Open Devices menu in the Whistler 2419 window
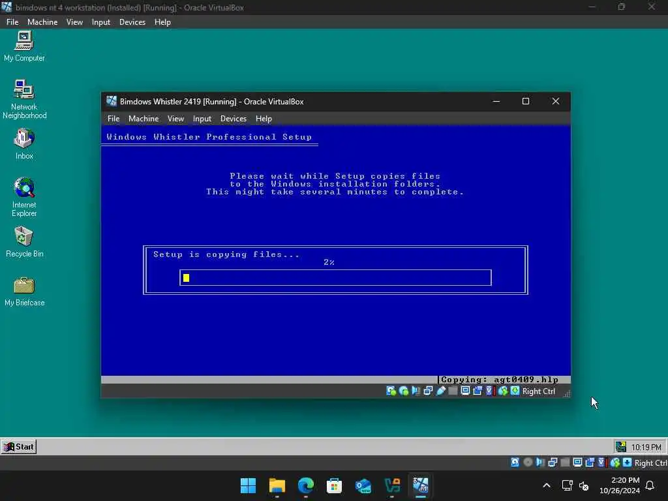The image size is (668, 501). (x=233, y=119)
